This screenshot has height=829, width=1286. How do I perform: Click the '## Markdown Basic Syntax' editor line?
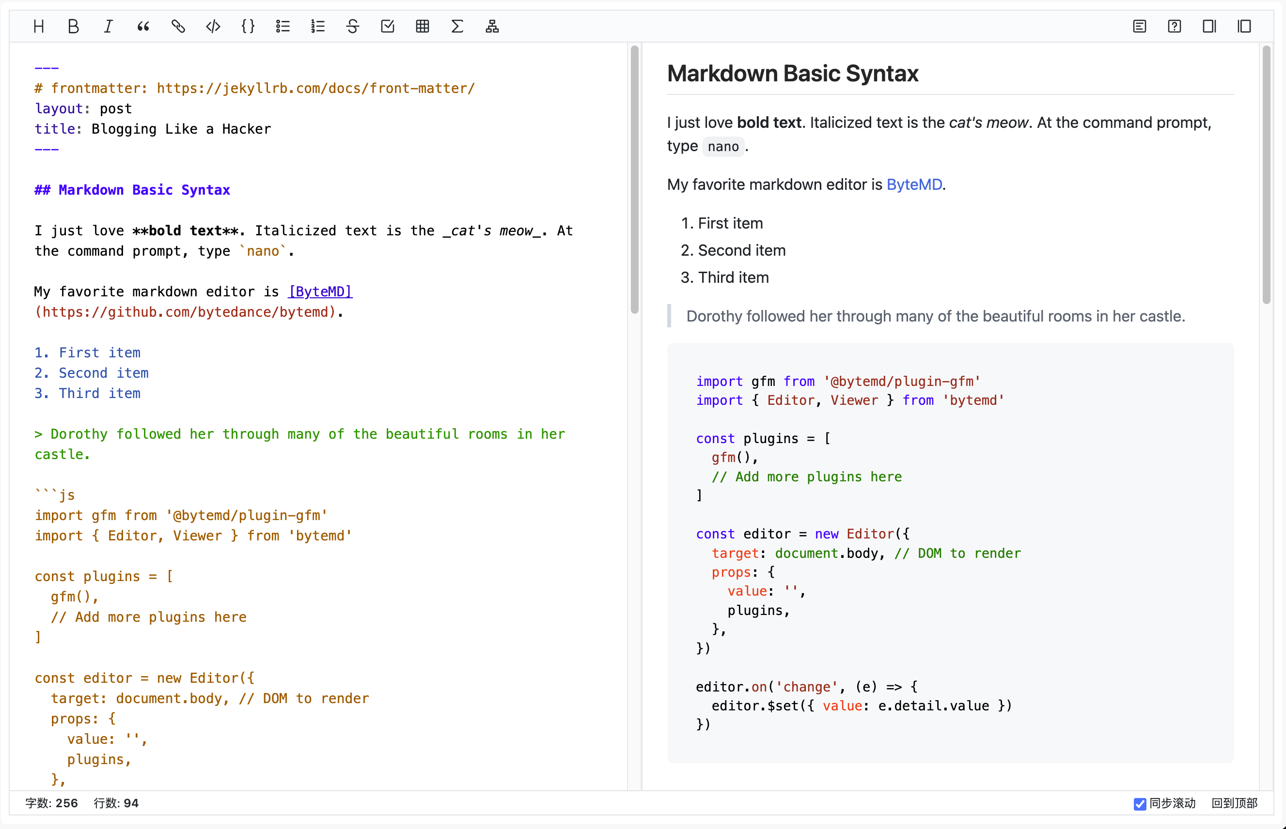(x=132, y=190)
